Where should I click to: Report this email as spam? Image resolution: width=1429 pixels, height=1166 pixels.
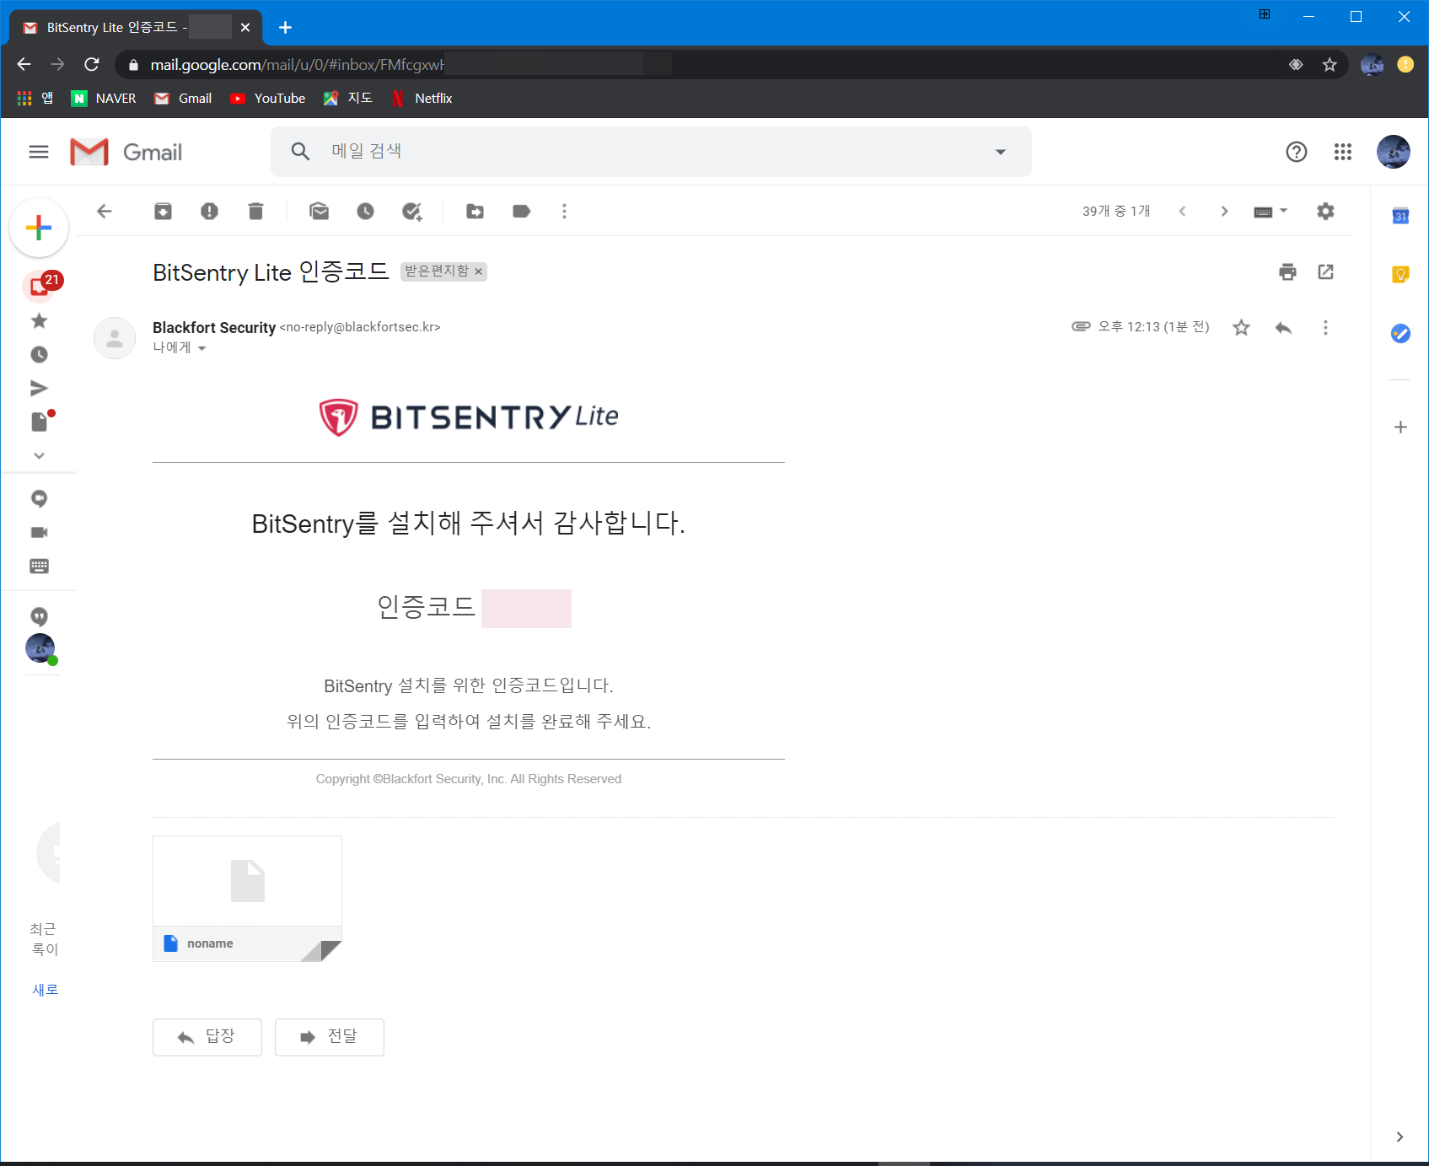[209, 211]
